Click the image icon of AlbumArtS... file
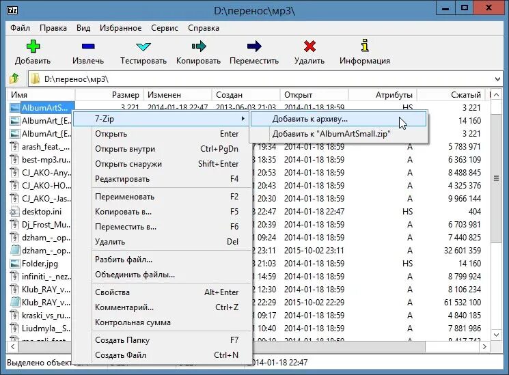 pos(14,108)
